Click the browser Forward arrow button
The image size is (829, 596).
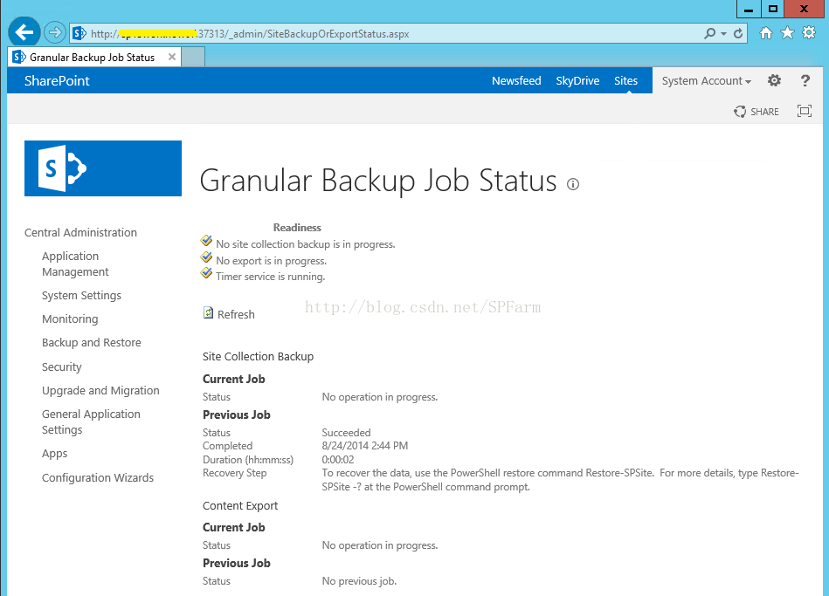(54, 33)
